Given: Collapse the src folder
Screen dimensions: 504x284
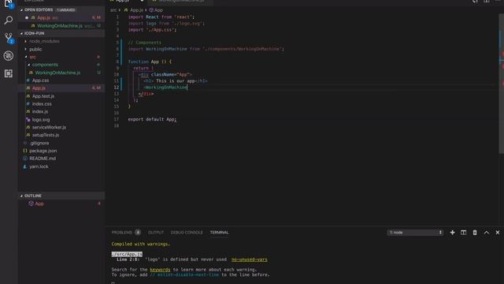Looking at the screenshot, I should point(32,57).
